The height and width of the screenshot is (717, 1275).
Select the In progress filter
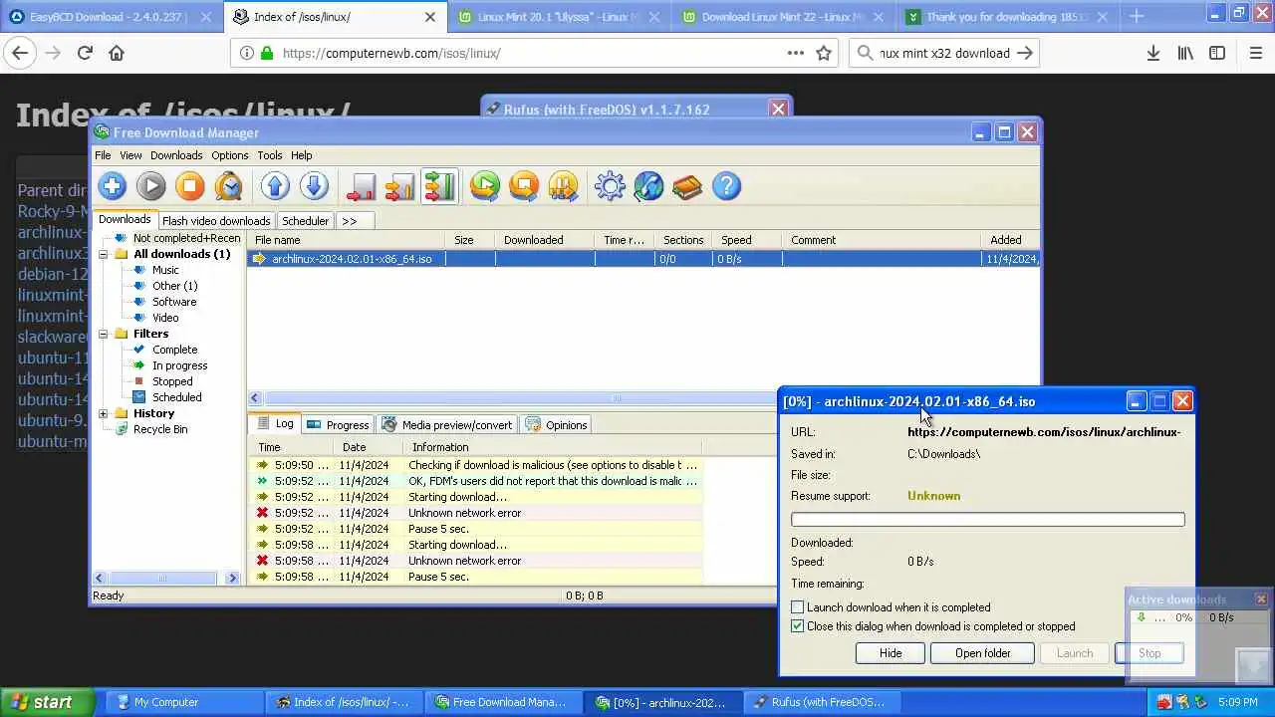tap(179, 365)
